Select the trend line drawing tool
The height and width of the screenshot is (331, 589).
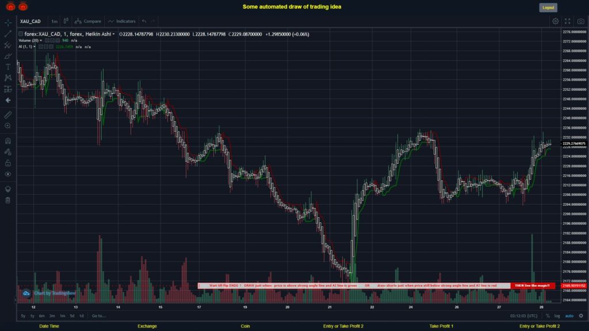click(x=8, y=34)
